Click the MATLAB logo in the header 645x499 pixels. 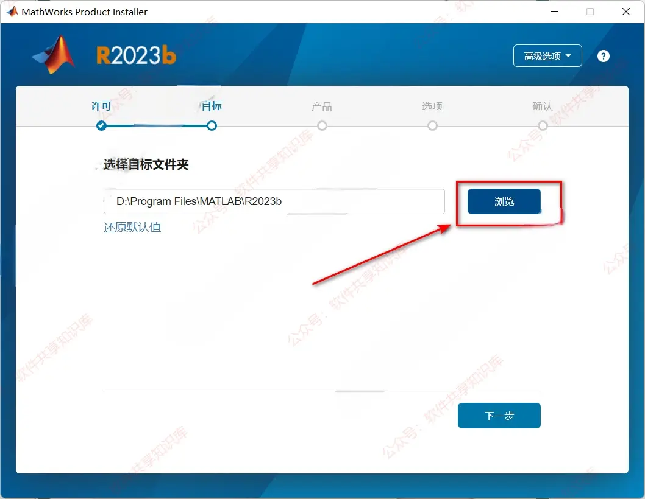(x=54, y=55)
